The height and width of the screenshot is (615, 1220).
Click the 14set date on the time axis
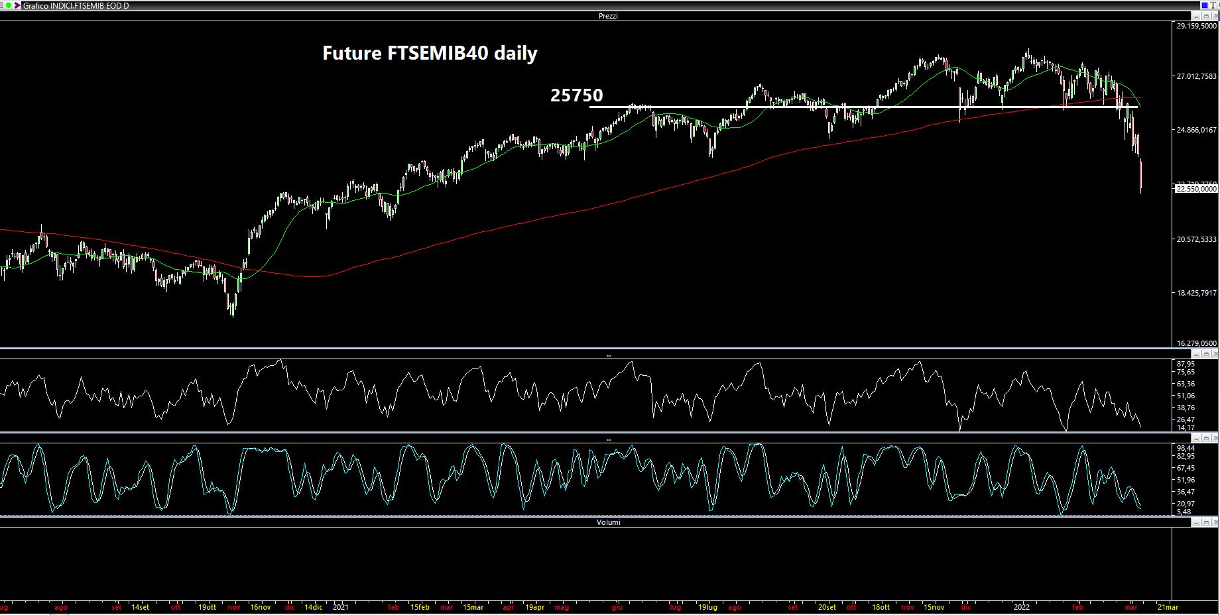pos(140,606)
